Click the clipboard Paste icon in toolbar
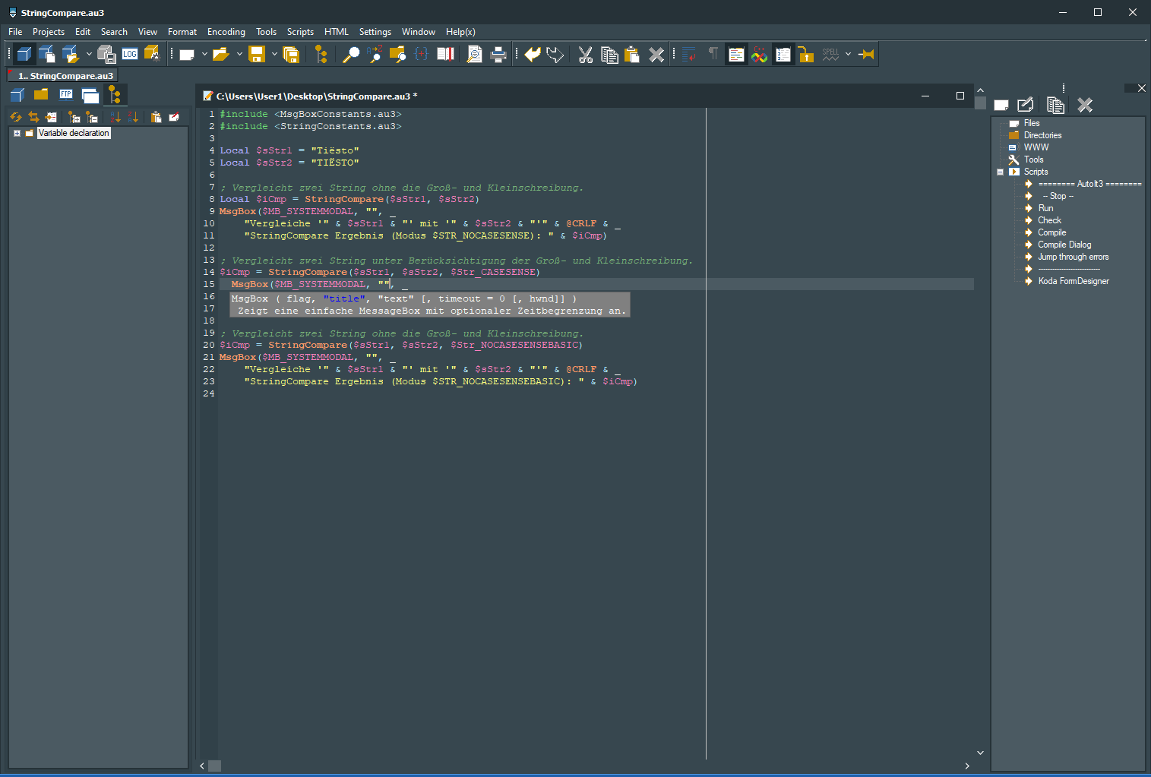 631,55
